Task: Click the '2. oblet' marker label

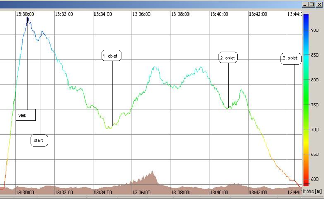Action: click(228, 58)
